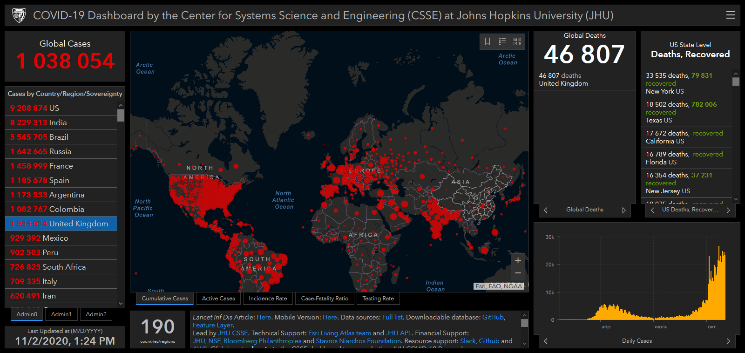Image resolution: width=745 pixels, height=353 pixels.
Task: Go to previous Global Deaths panel
Action: click(x=546, y=210)
